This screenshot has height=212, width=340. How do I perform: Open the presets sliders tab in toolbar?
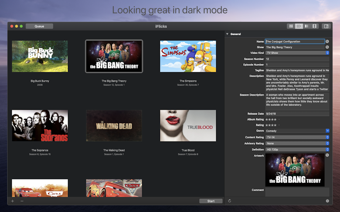291,26
